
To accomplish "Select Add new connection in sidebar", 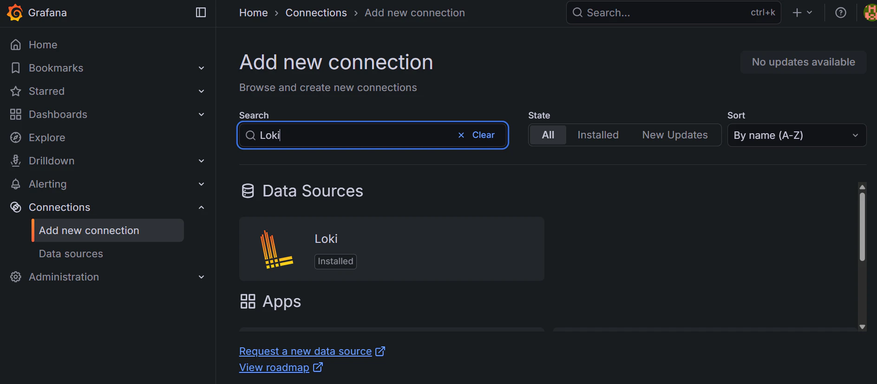I will tap(108, 230).
